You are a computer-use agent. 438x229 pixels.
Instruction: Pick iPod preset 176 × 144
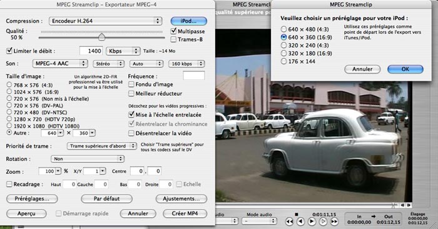coord(284,61)
